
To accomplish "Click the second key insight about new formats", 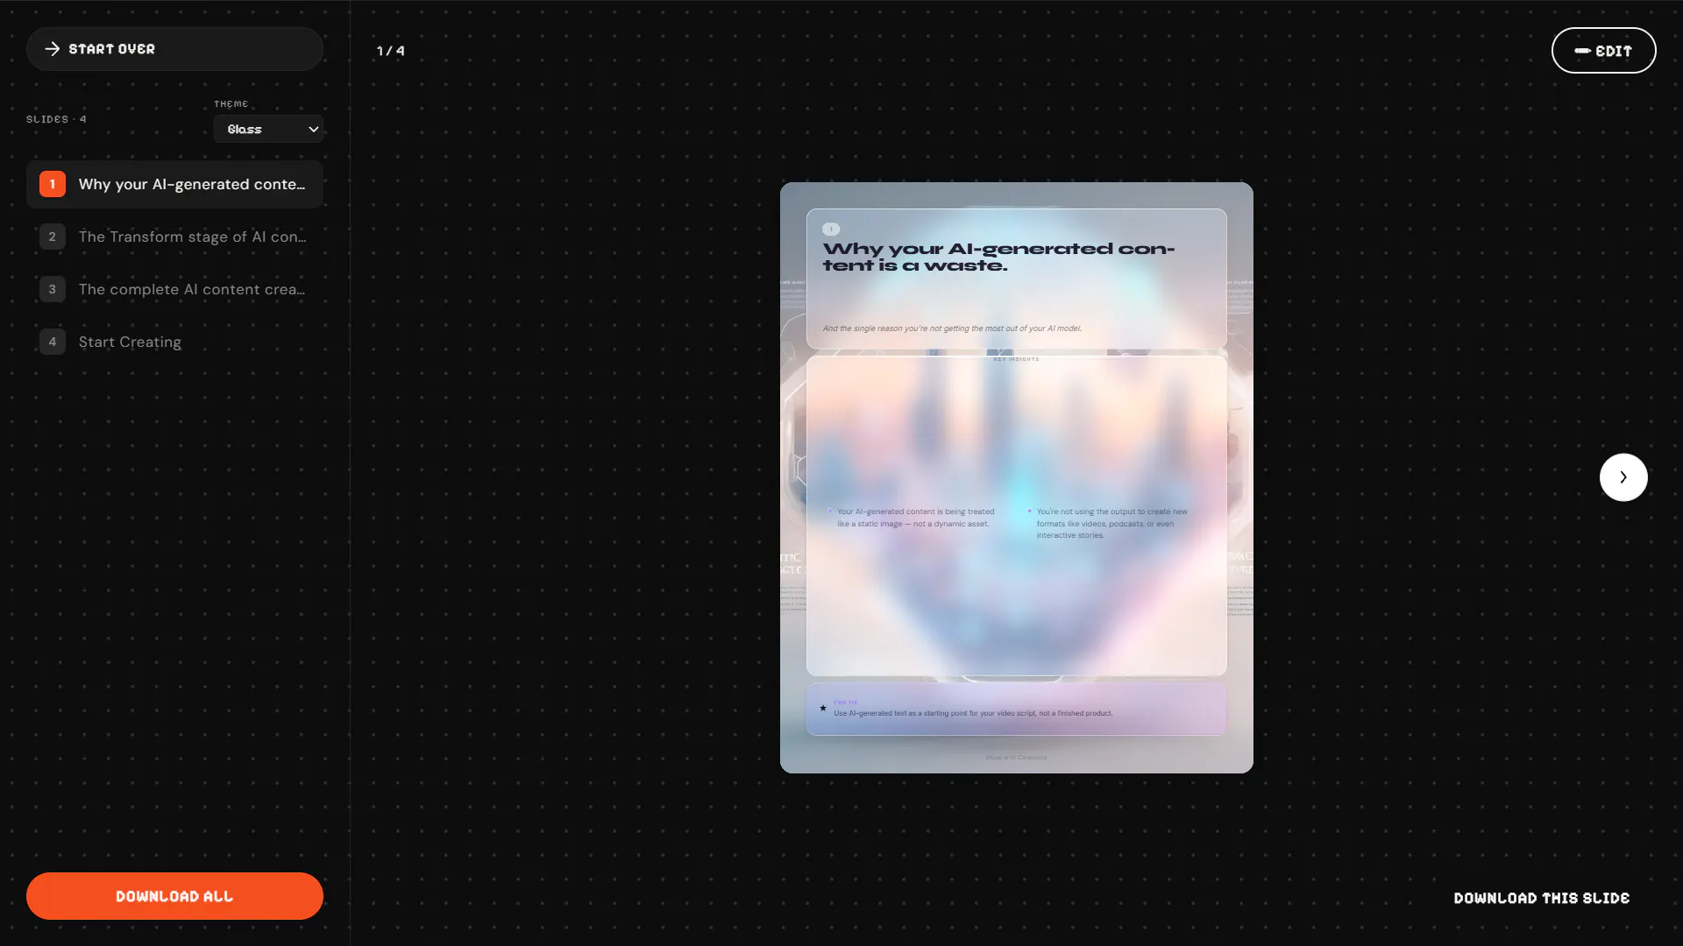I will (1112, 523).
